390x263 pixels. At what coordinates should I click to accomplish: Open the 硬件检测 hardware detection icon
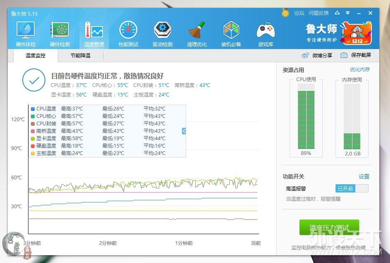[60, 30]
